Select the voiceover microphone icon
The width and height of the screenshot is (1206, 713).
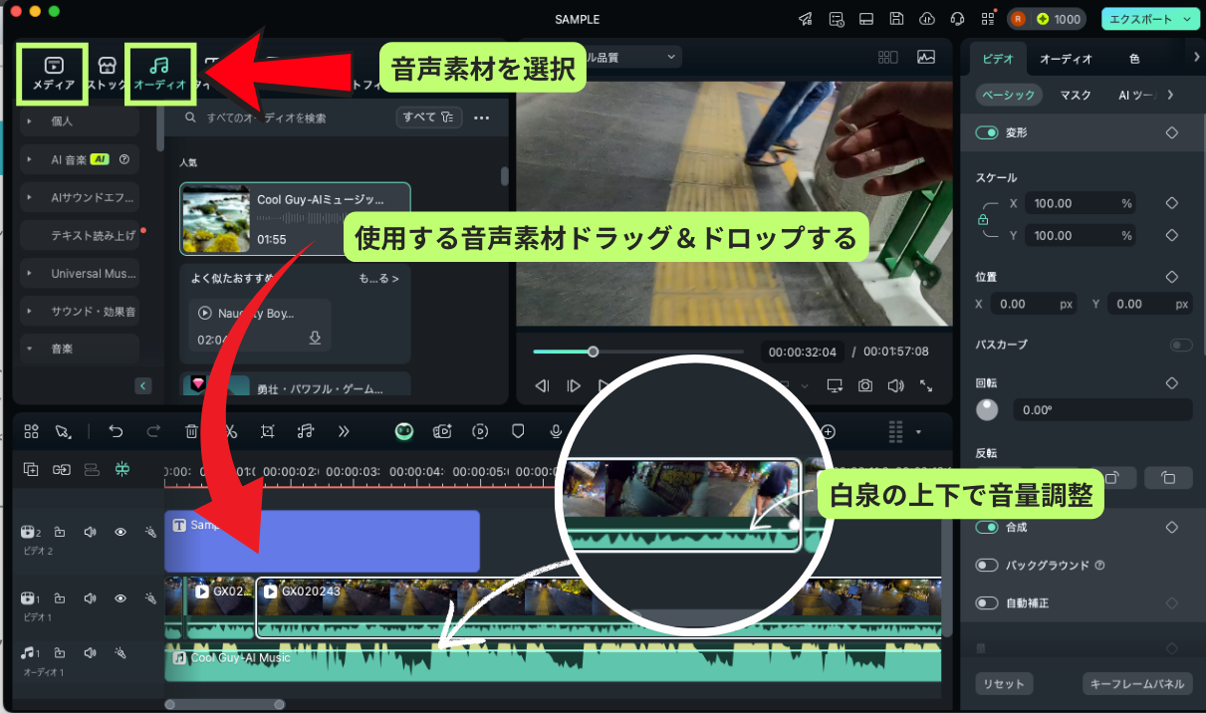(x=555, y=431)
